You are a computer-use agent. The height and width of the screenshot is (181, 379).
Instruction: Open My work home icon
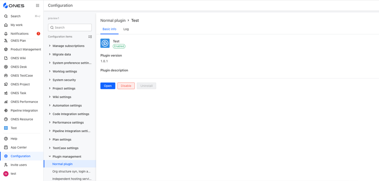click(6, 25)
